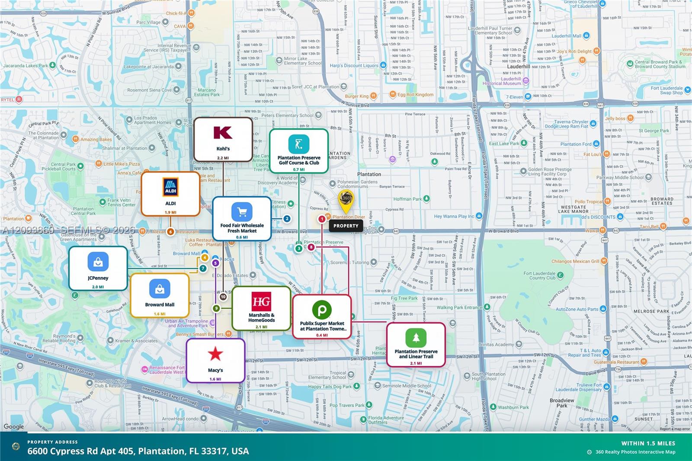Click the circular logo beside Property Address
This screenshot has width=692, height=461.
click(x=16, y=446)
